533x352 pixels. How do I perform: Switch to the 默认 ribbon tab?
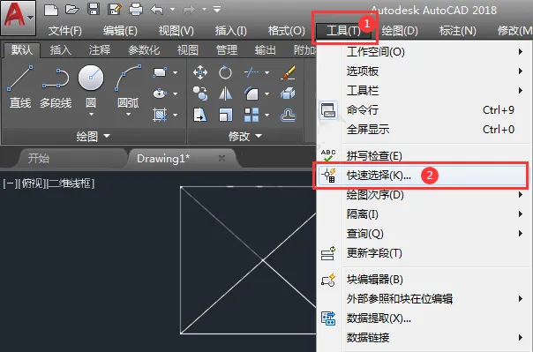point(22,50)
